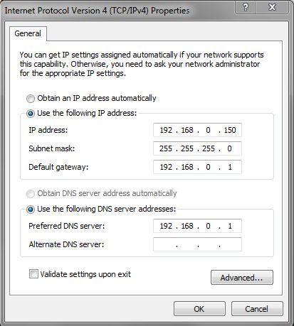294x326 pixels.
Task: Click the empty Alternate DNS server field
Action: pyautogui.click(x=197, y=244)
